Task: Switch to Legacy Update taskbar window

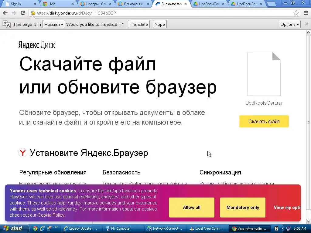Action: coord(81,228)
